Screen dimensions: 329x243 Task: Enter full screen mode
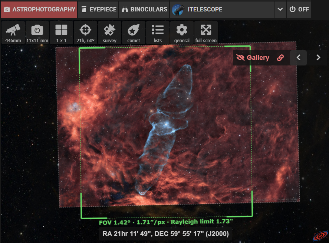[x=206, y=33]
